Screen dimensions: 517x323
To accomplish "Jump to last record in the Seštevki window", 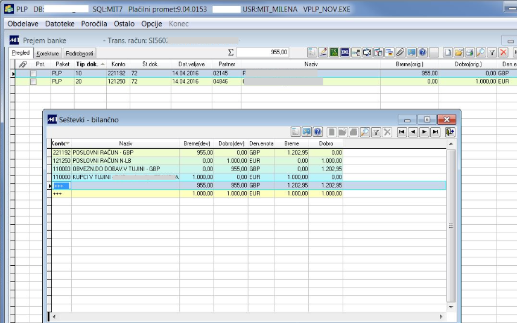I will (x=435, y=132).
